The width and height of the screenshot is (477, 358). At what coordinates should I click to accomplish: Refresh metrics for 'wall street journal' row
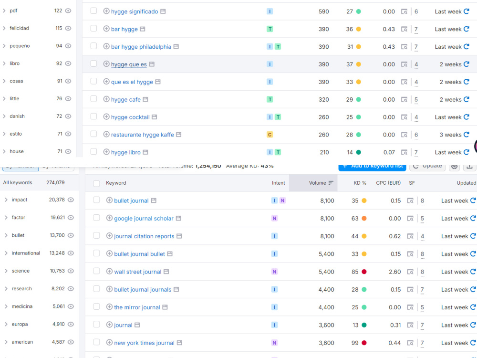(x=473, y=272)
